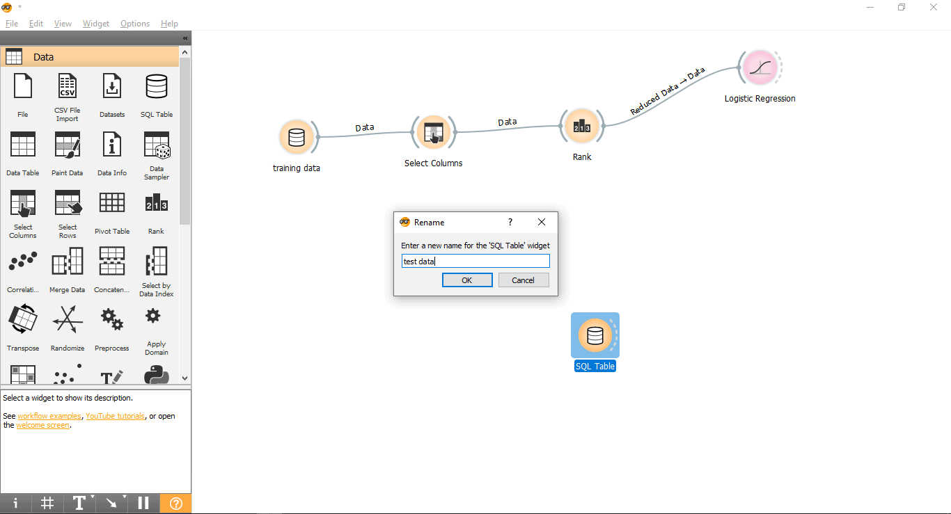The image size is (951, 514).
Task: Add the Preprocess widget
Action: 112,320
